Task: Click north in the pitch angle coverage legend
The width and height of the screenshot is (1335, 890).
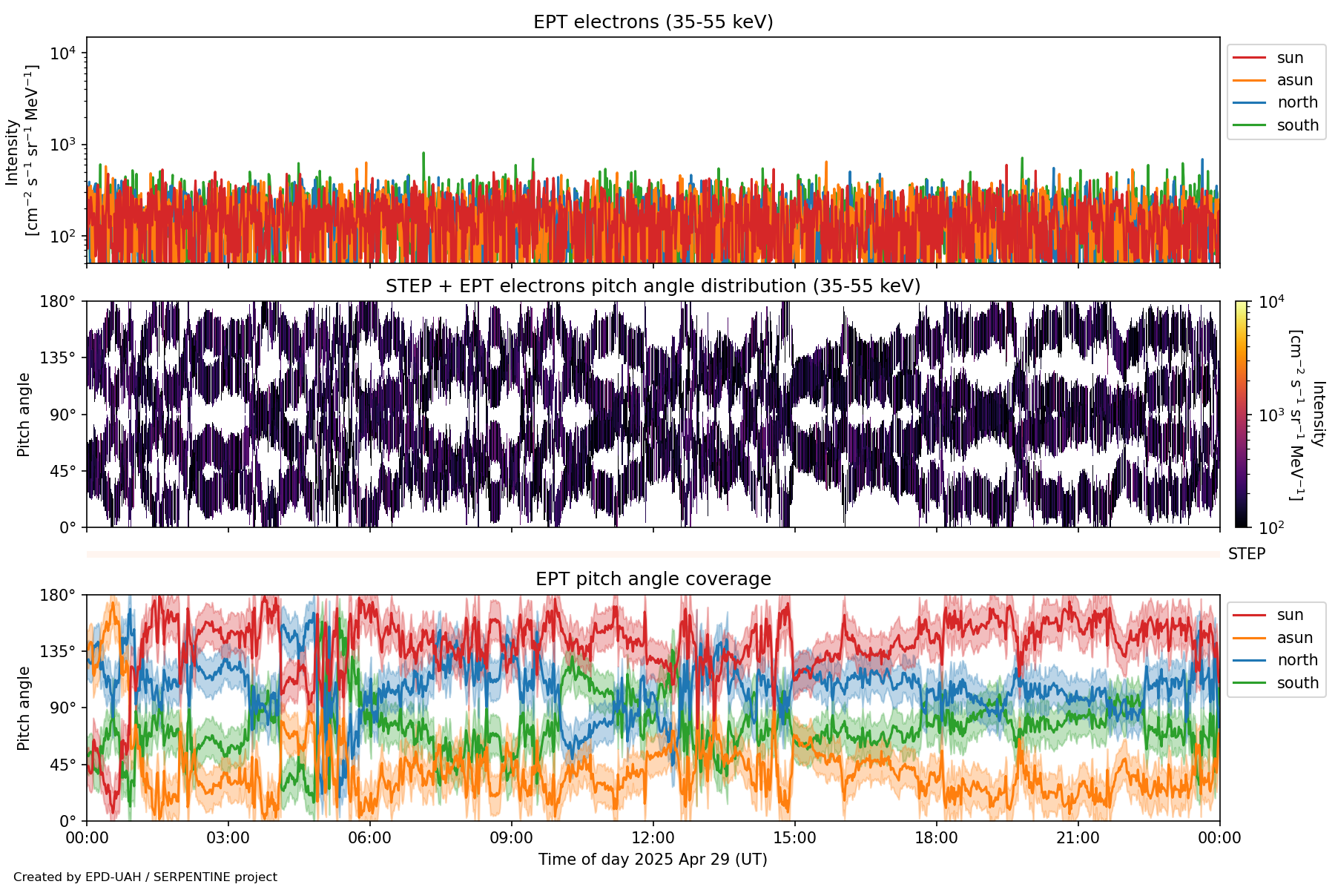Action: coord(1296,660)
